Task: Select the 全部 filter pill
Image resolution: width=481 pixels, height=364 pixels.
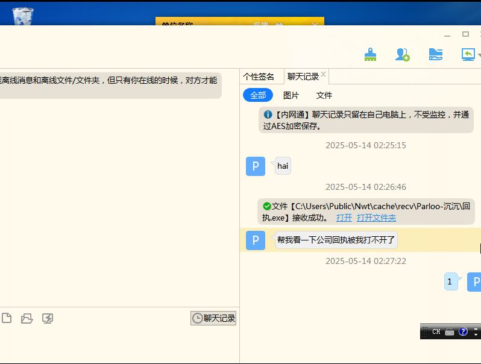Action: tap(258, 95)
